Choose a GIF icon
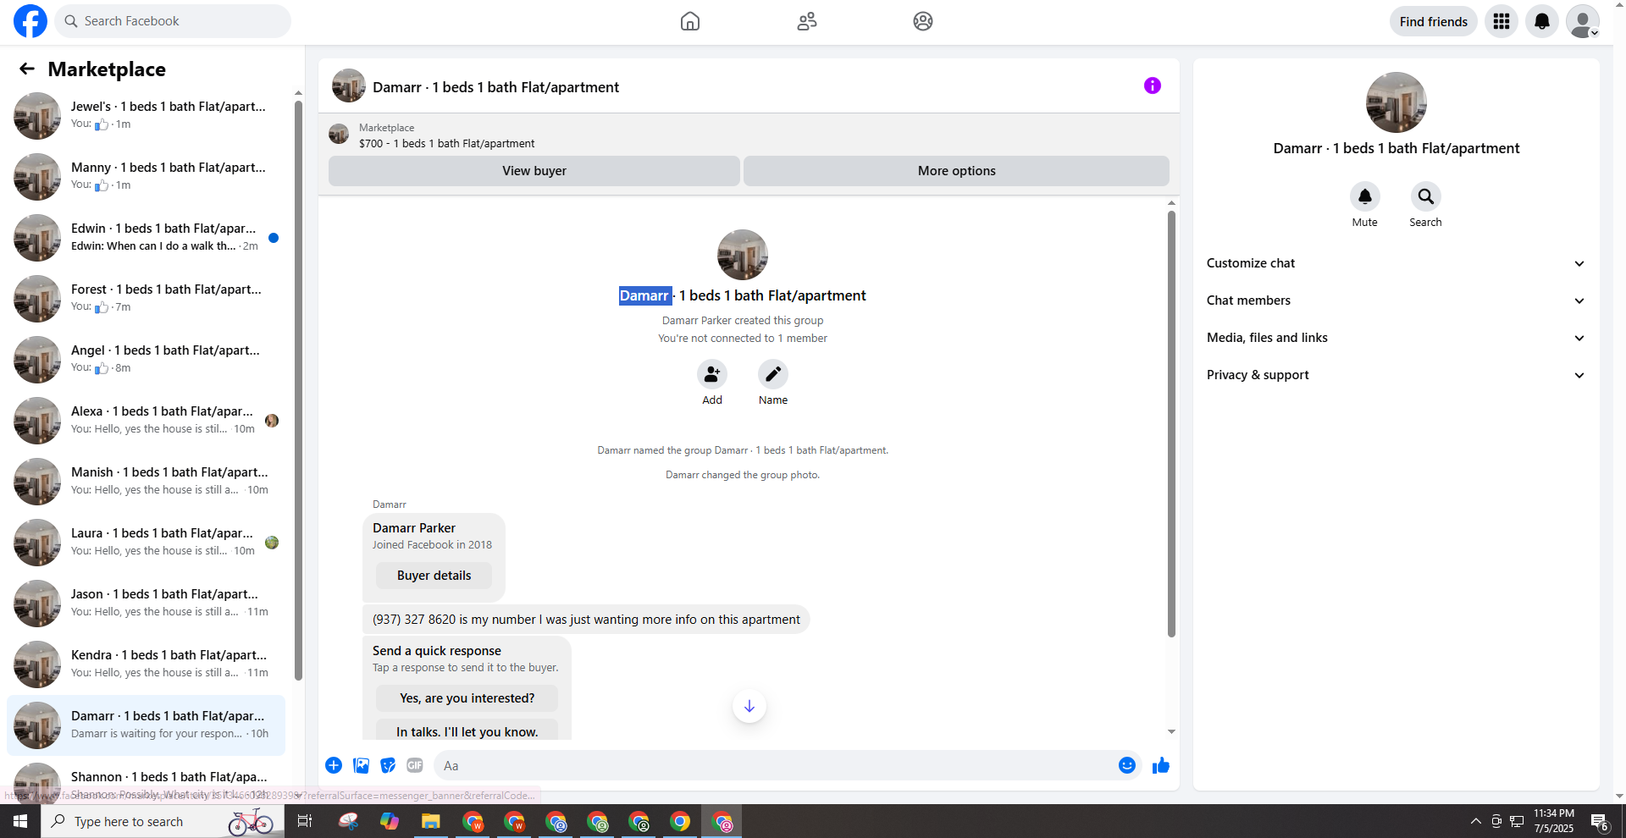Viewport: 1626px width, 838px height. click(x=415, y=765)
